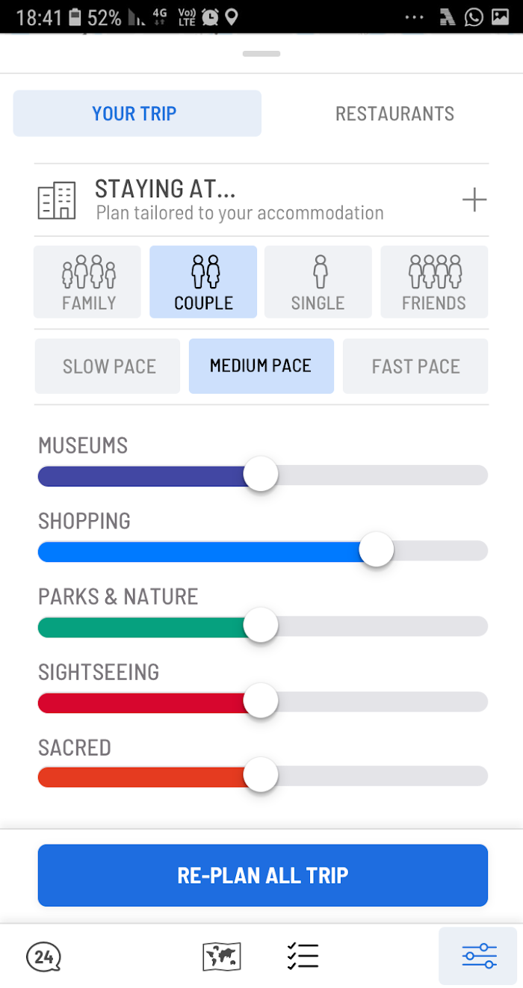
Task: Switch to the Your Trip tab
Action: [137, 114]
